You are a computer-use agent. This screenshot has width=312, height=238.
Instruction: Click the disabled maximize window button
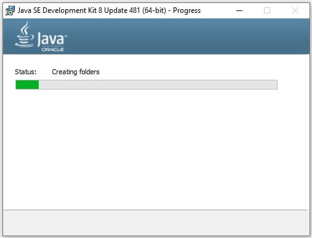coord(267,10)
